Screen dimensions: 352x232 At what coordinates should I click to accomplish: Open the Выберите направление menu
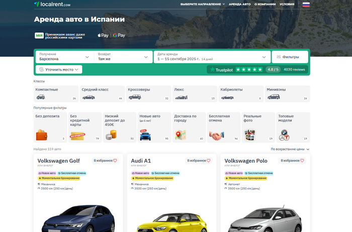(x=203, y=4)
